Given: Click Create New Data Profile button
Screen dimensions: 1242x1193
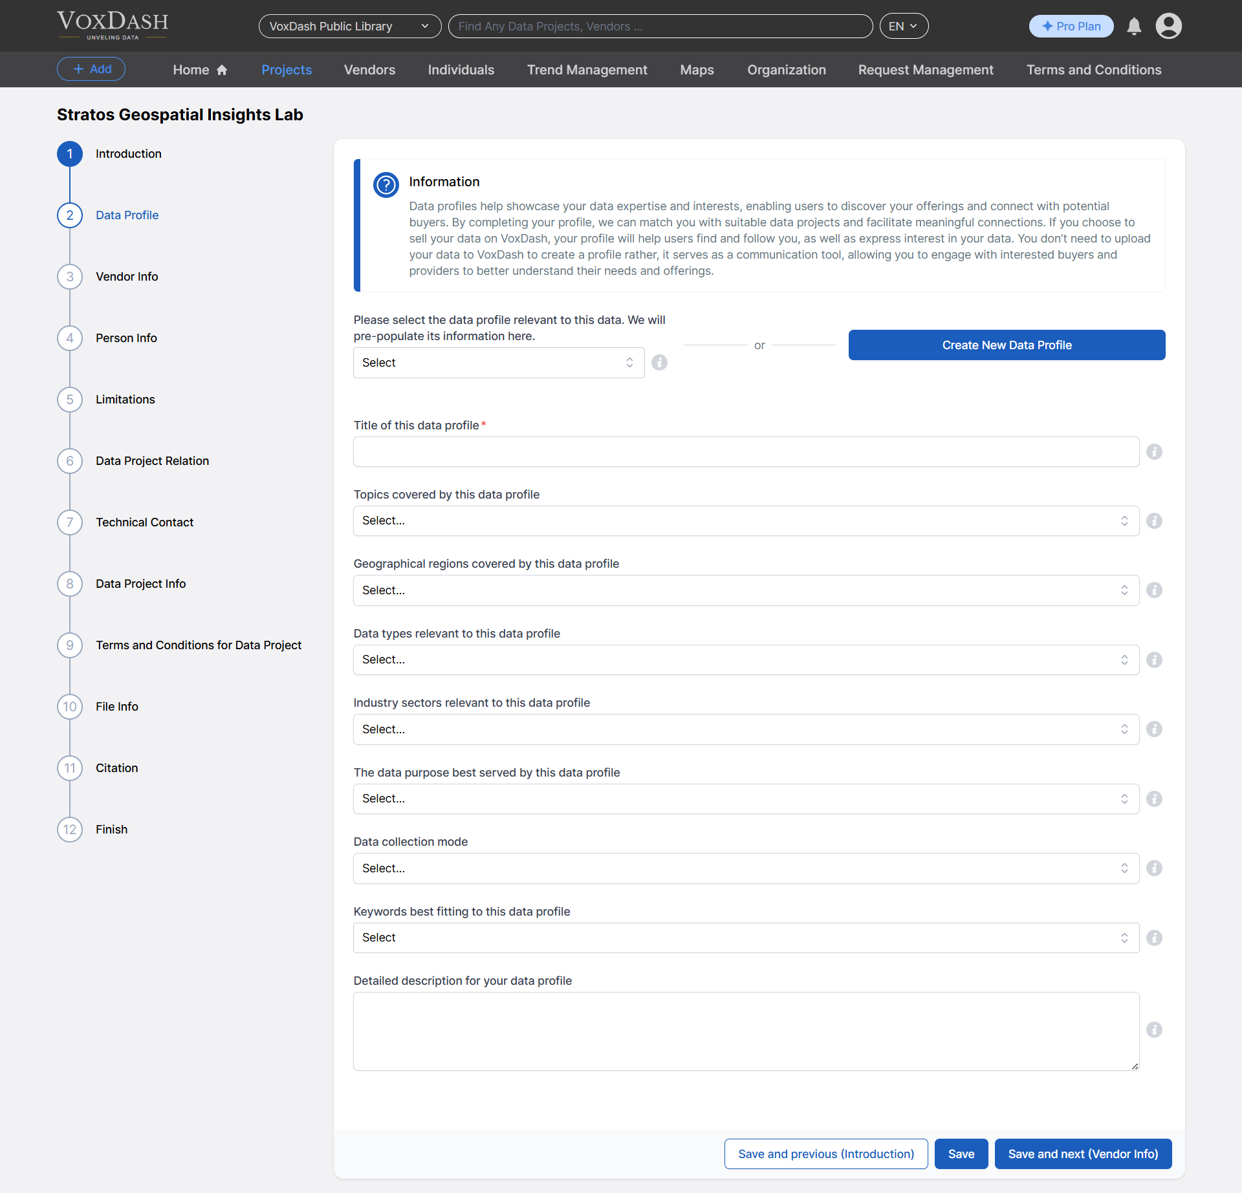Looking at the screenshot, I should (x=1007, y=345).
